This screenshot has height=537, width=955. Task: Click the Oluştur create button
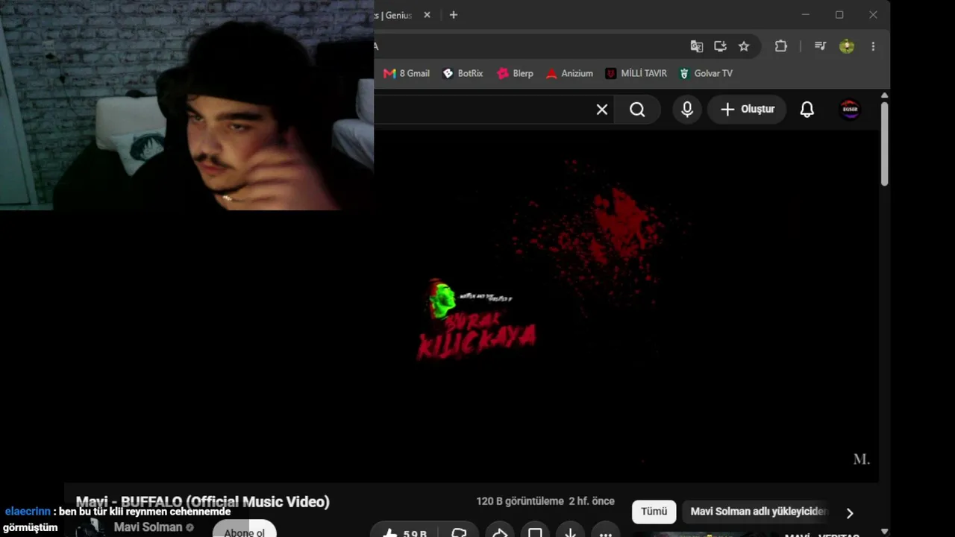tap(747, 110)
